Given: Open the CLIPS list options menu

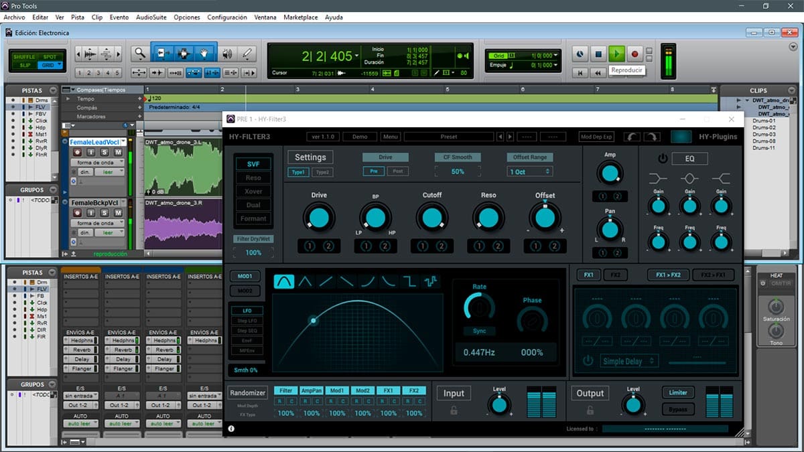Looking at the screenshot, I should coord(793,90).
